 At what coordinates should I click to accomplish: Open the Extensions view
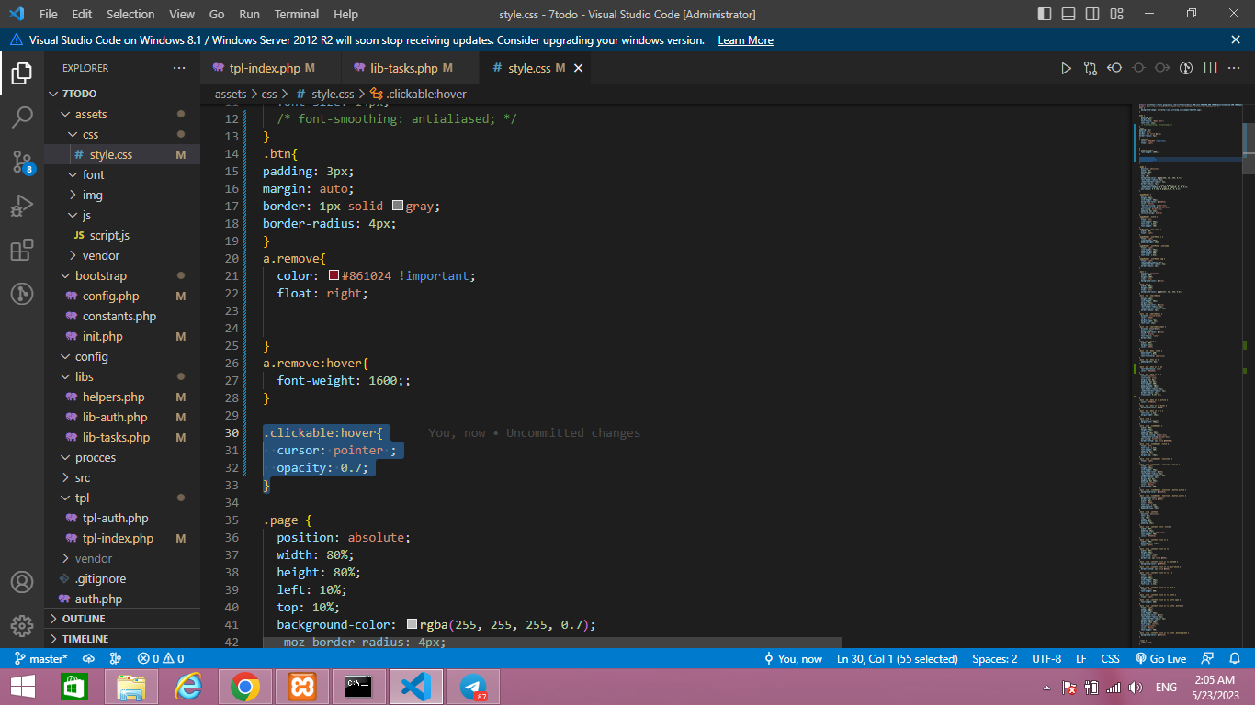(22, 251)
